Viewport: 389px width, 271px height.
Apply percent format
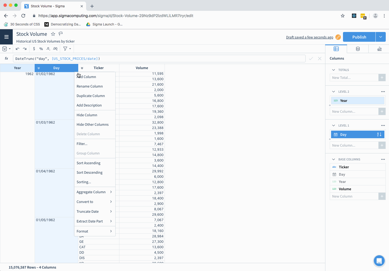[41, 49]
